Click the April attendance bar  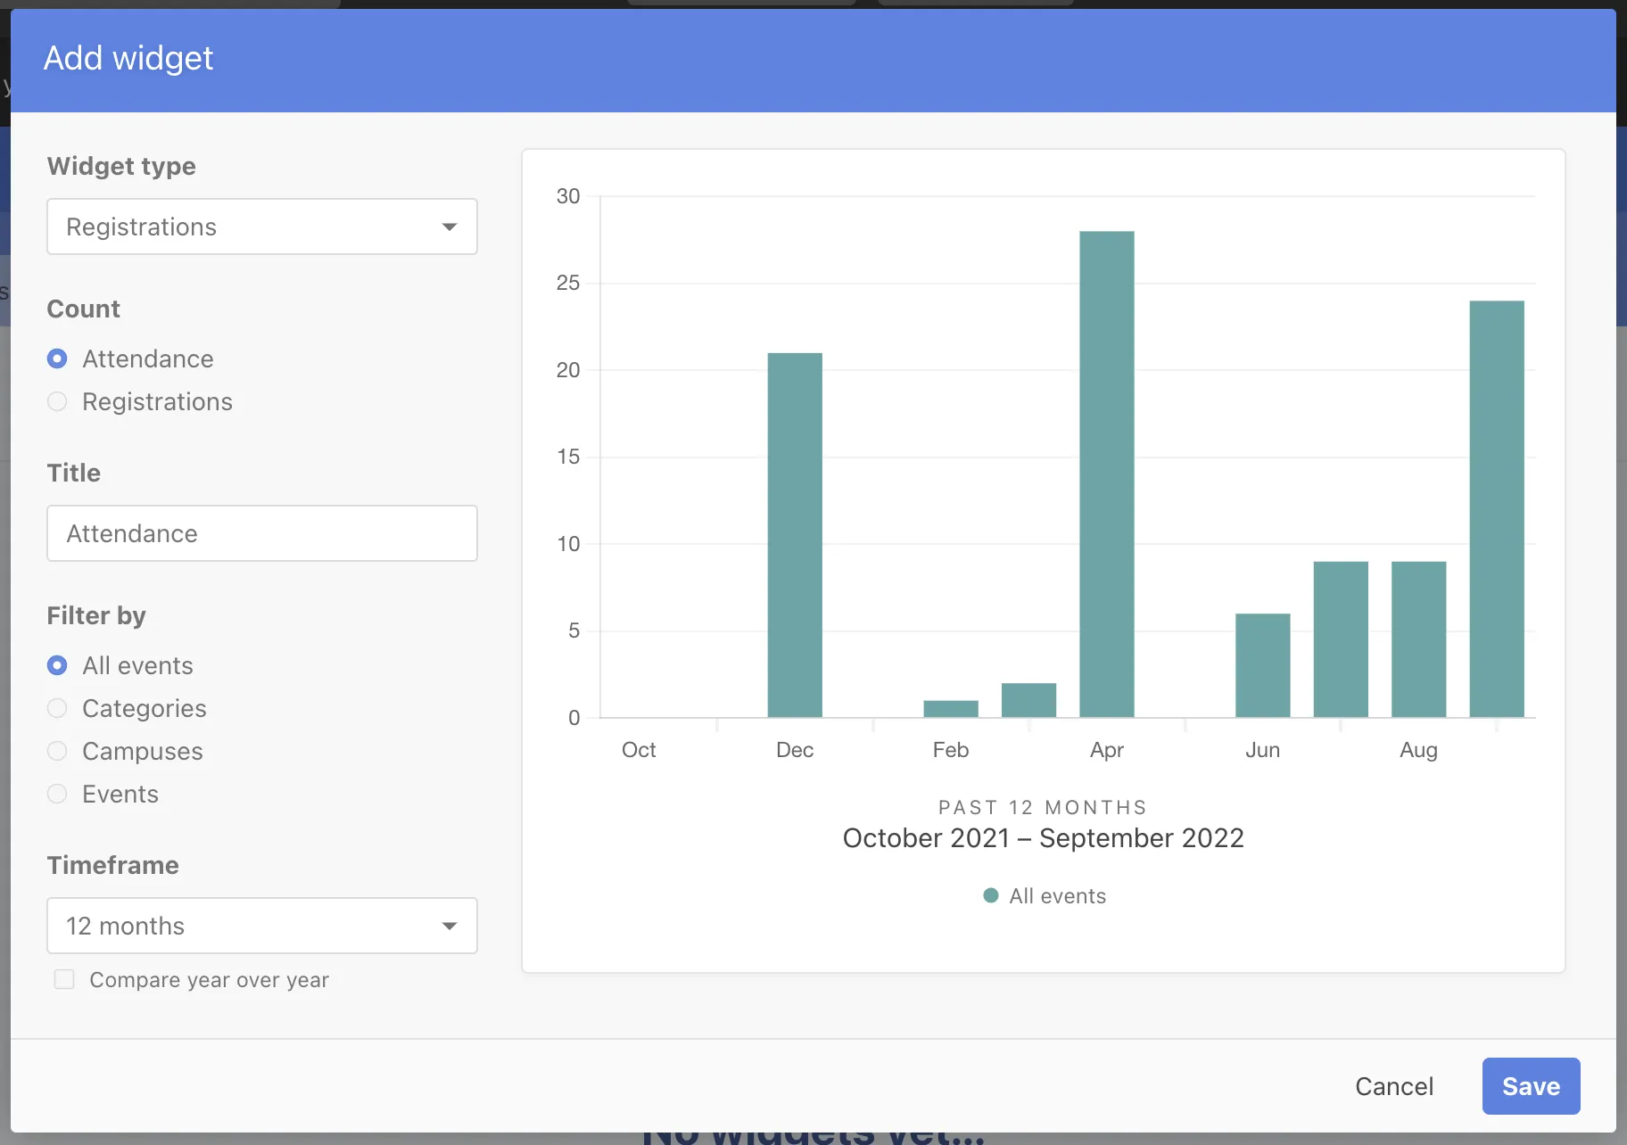tap(1106, 474)
